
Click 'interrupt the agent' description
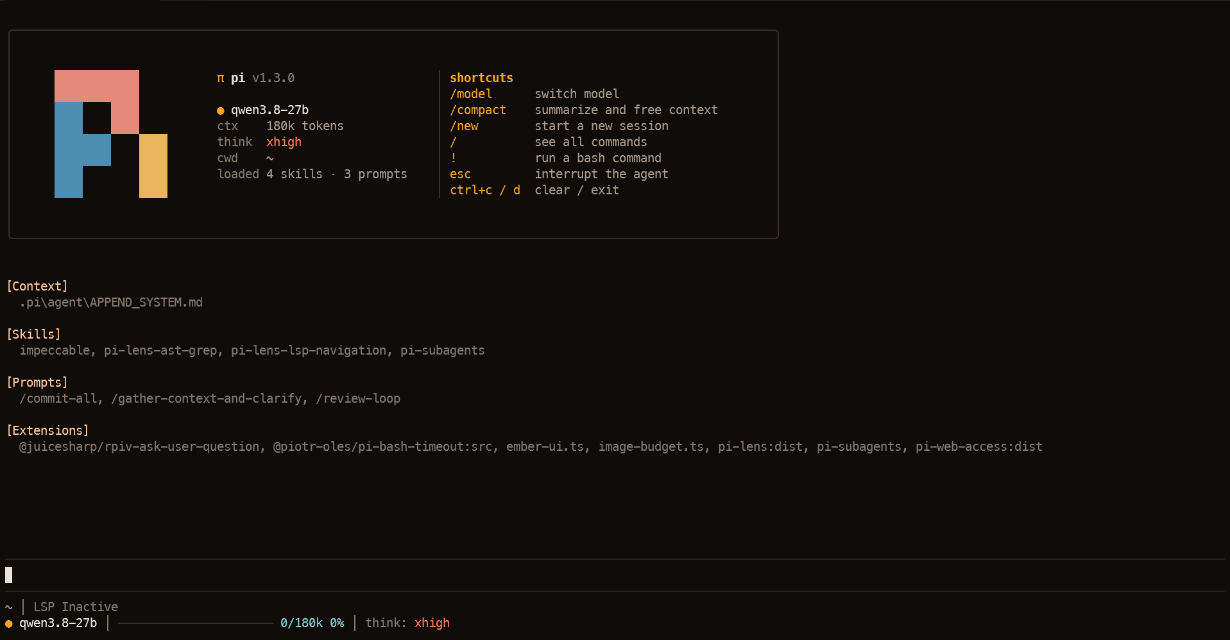(601, 174)
